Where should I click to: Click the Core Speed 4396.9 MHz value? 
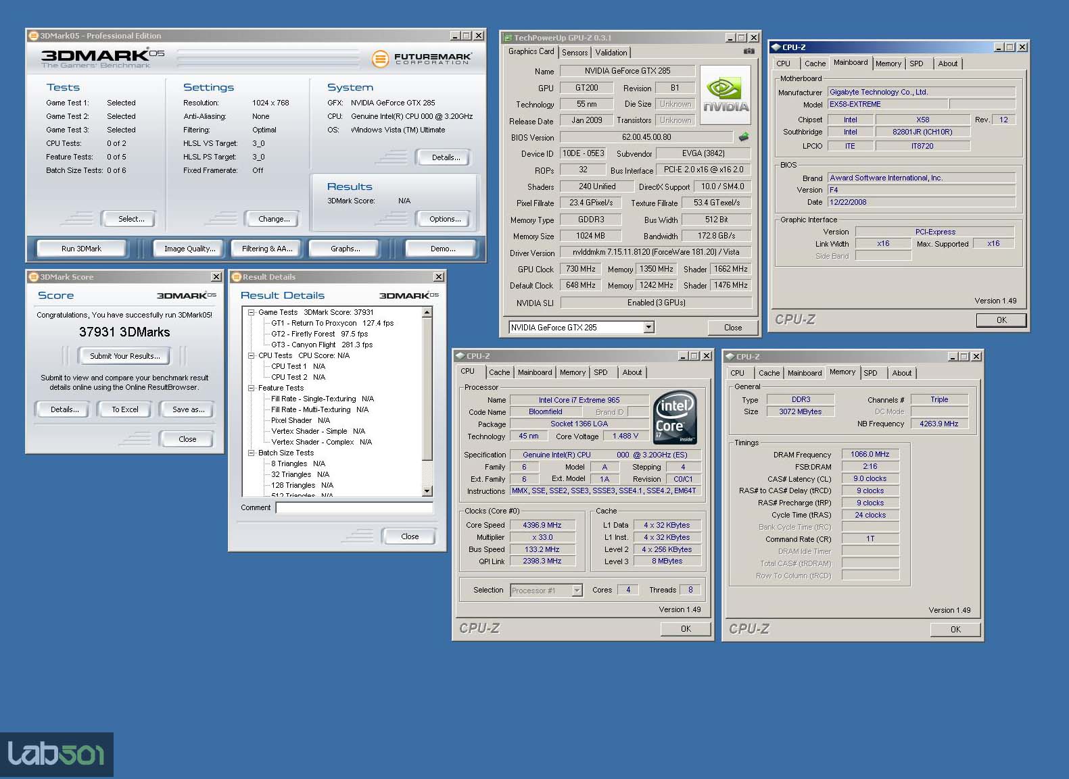click(x=542, y=525)
